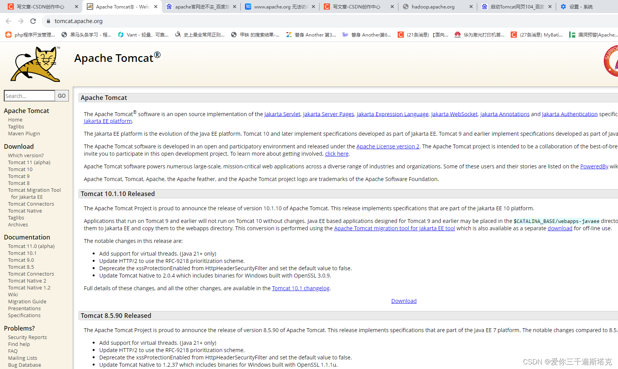Switch to apache官网进不去 Baidu tab
The height and width of the screenshot is (369, 618).
[202, 7]
